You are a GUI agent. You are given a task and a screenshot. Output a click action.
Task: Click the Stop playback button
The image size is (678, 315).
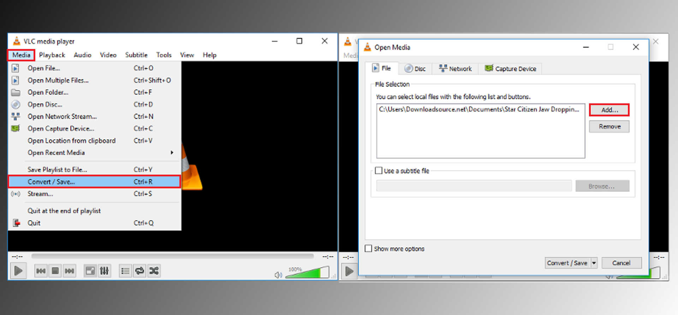click(x=55, y=271)
